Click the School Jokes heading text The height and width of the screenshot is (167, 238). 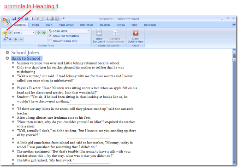25,52
